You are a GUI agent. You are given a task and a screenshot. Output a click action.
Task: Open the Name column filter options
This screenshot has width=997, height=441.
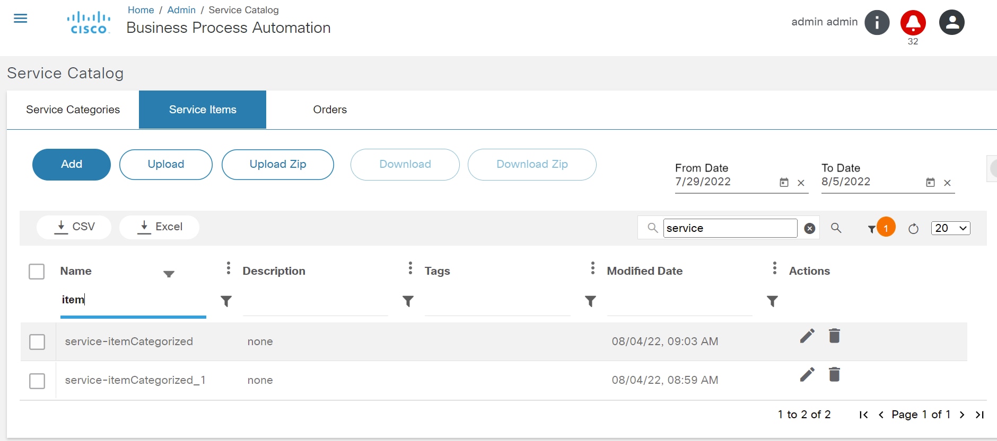pyautogui.click(x=226, y=301)
